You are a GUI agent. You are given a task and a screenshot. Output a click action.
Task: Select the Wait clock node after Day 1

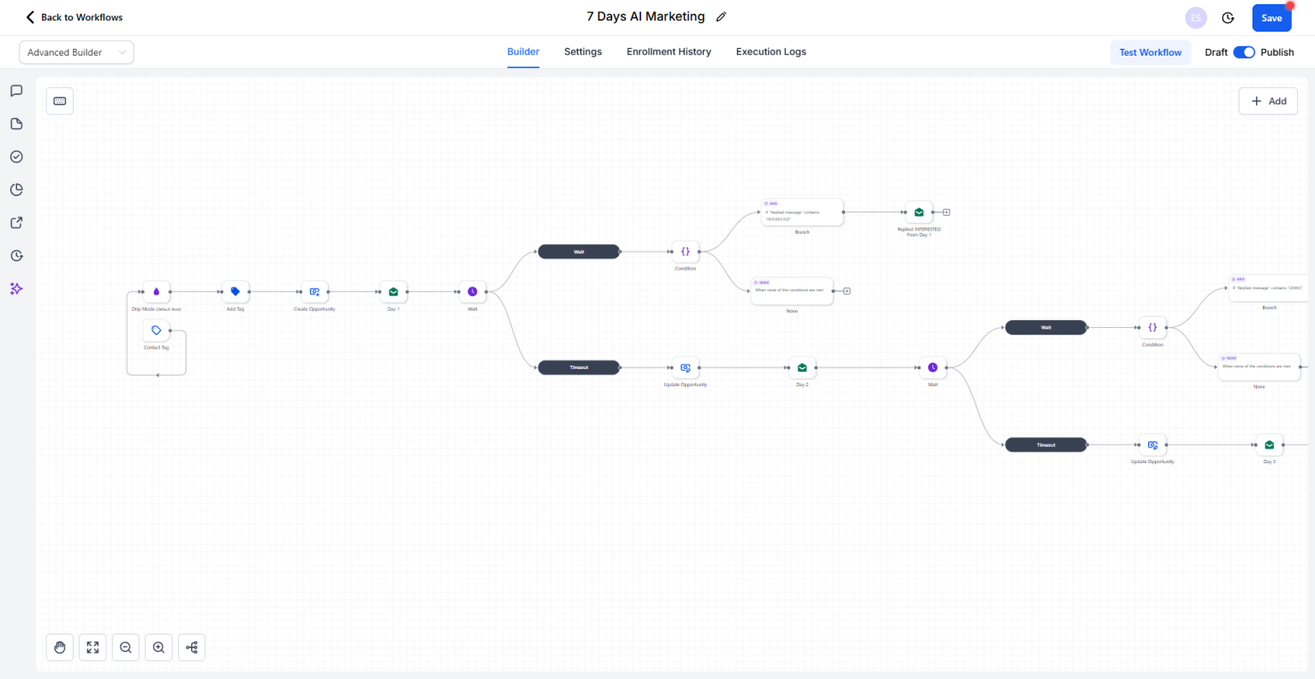[x=473, y=292]
